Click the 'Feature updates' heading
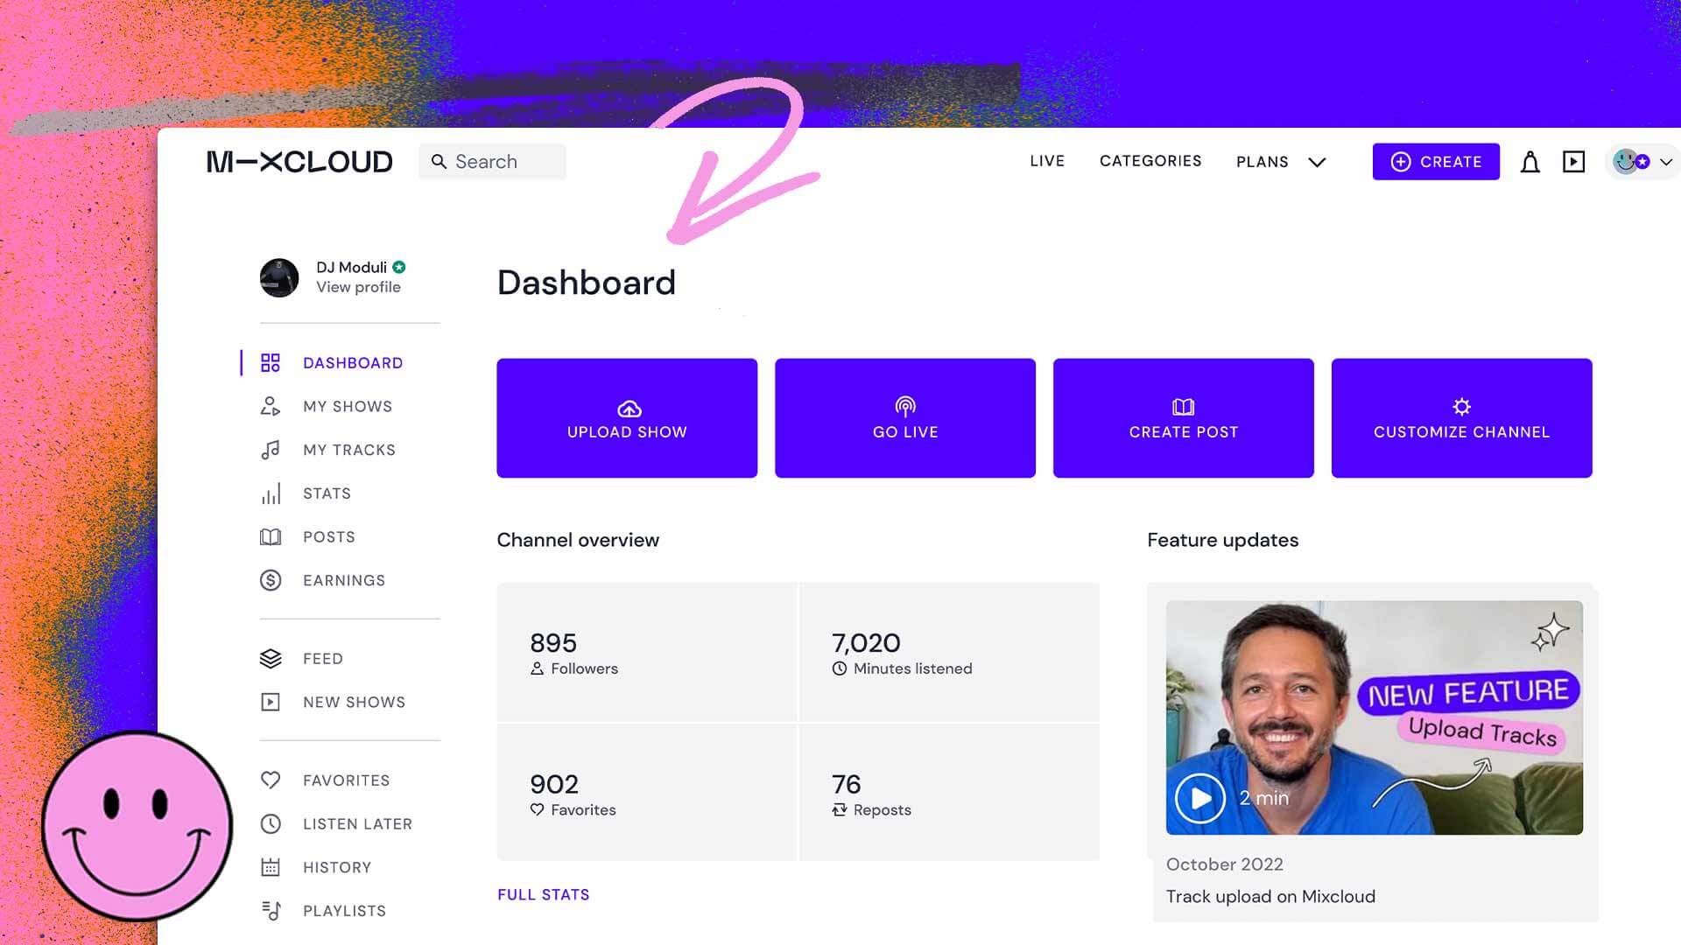The width and height of the screenshot is (1681, 945). [1223, 540]
